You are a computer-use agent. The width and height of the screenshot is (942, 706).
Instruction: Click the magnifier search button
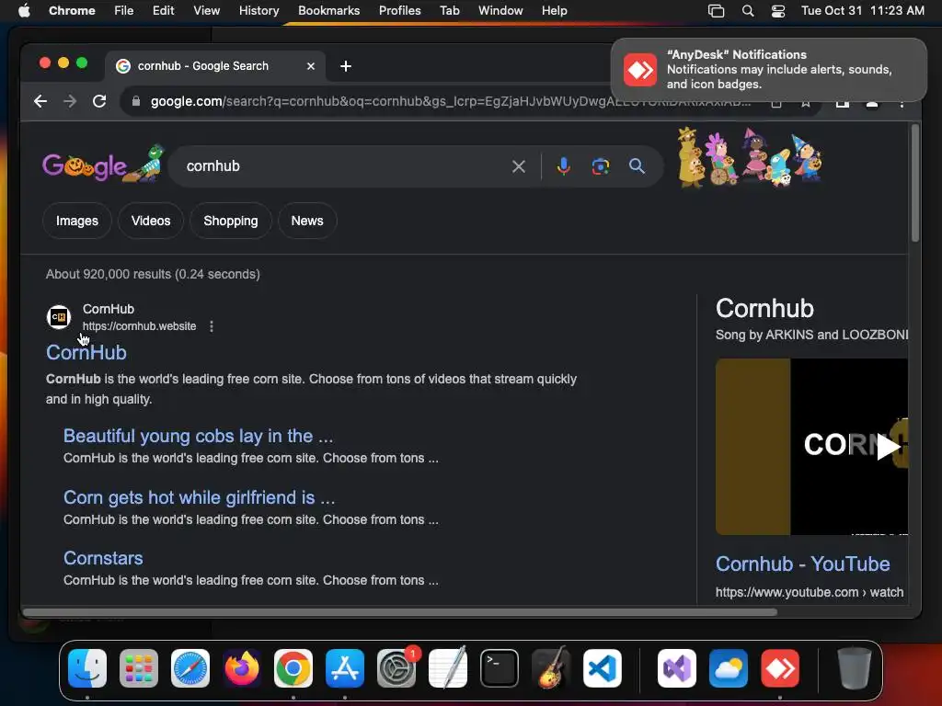pos(637,166)
